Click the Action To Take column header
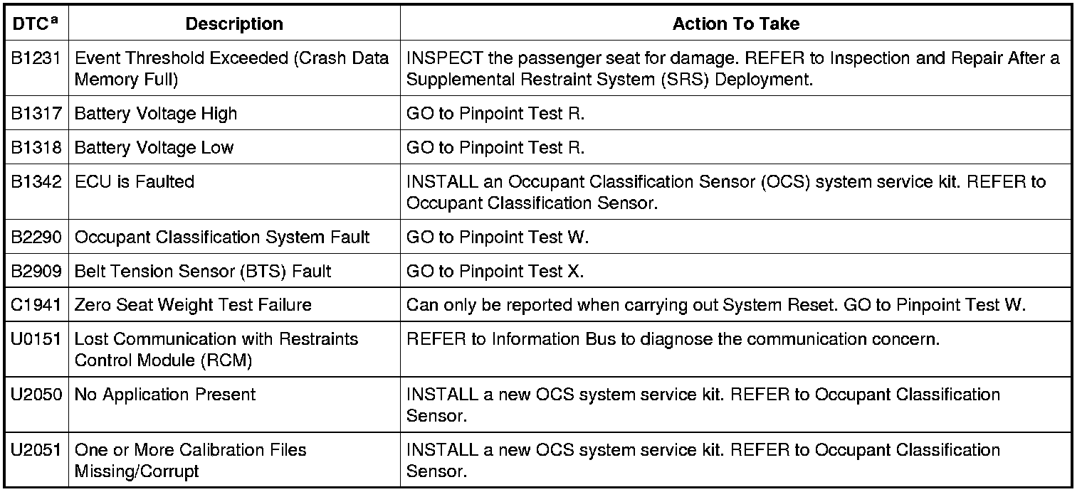This screenshot has width=1082, height=492. coord(735,23)
